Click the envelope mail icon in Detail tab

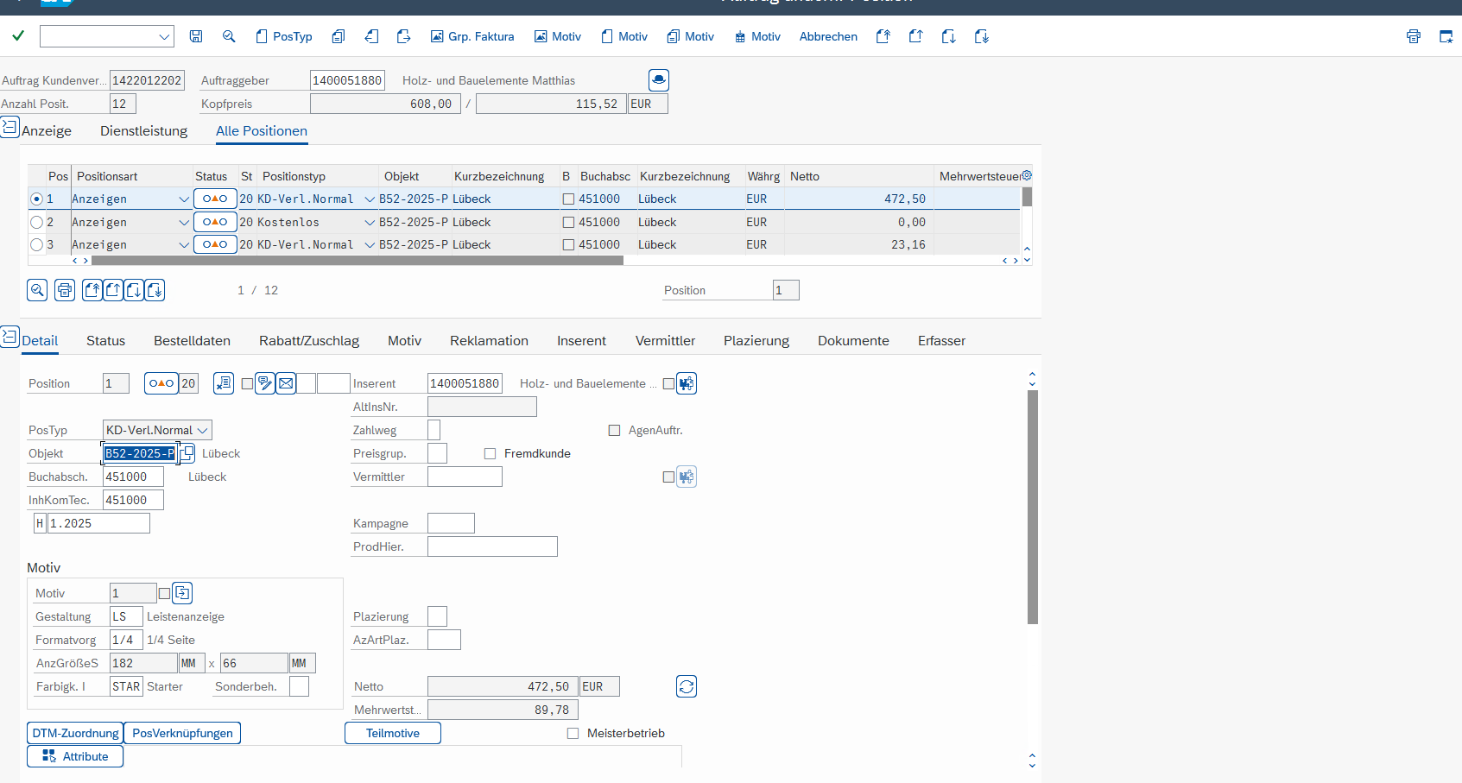pyautogui.click(x=286, y=383)
